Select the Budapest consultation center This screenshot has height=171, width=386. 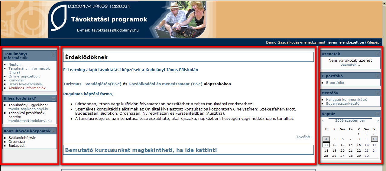pyautogui.click(x=16, y=146)
